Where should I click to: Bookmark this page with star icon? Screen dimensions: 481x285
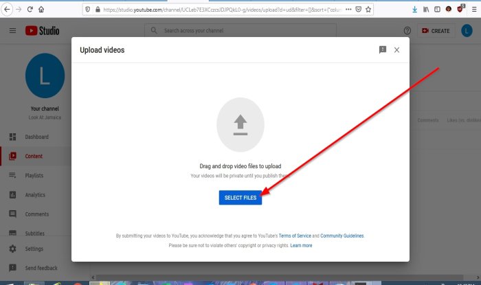click(x=368, y=10)
